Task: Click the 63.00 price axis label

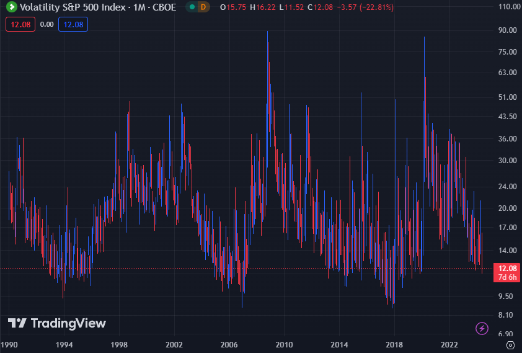Action: 507,72
